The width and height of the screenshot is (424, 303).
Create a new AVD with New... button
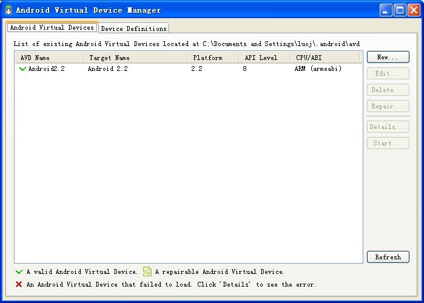[x=388, y=57]
